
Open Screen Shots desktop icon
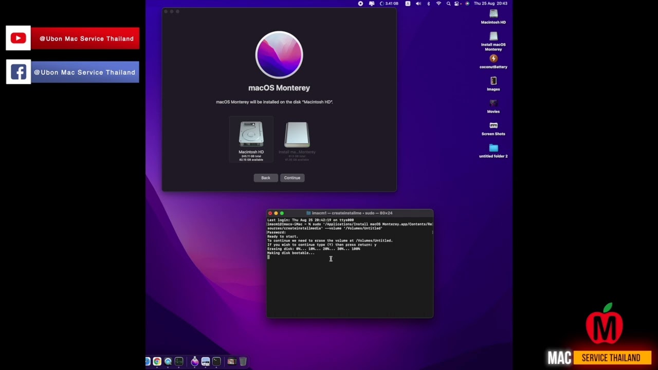[493, 128]
